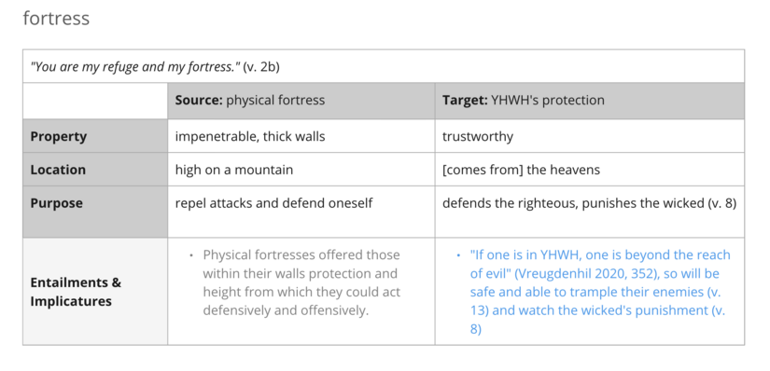Screen dimensions: 770x371
Task: Click the empty top-left table header cell
Action: tap(95, 101)
